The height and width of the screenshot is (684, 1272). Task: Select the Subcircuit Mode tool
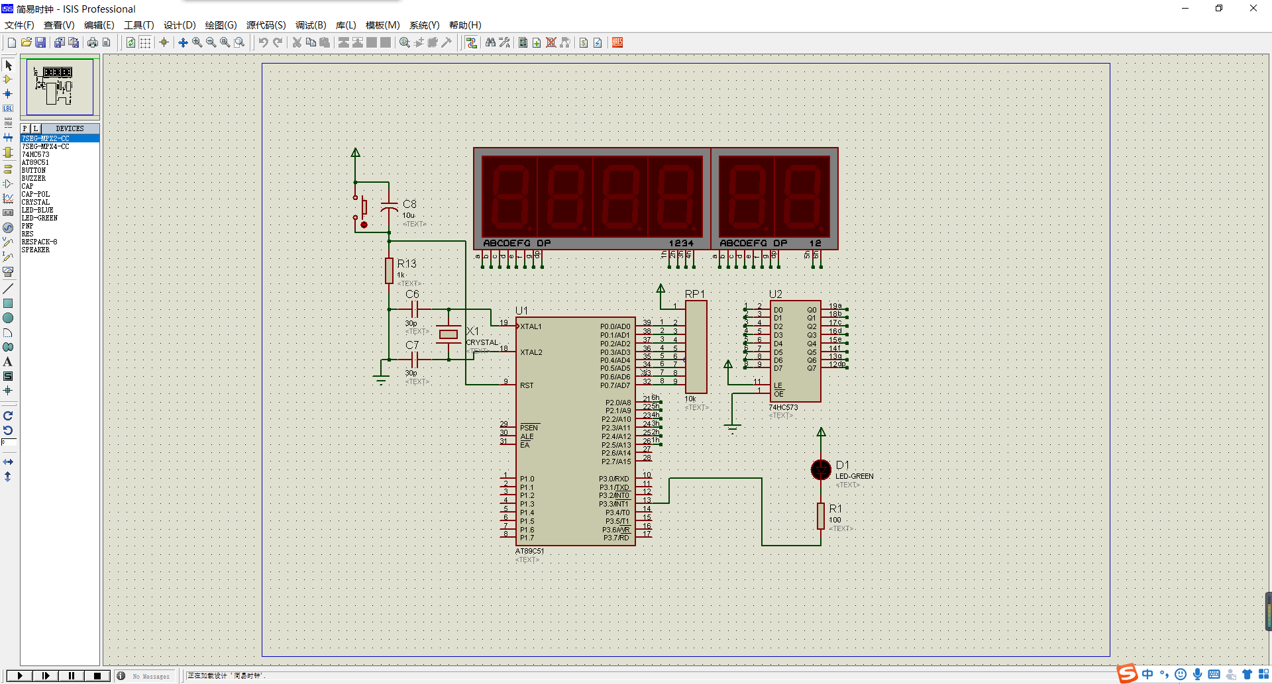(x=8, y=152)
